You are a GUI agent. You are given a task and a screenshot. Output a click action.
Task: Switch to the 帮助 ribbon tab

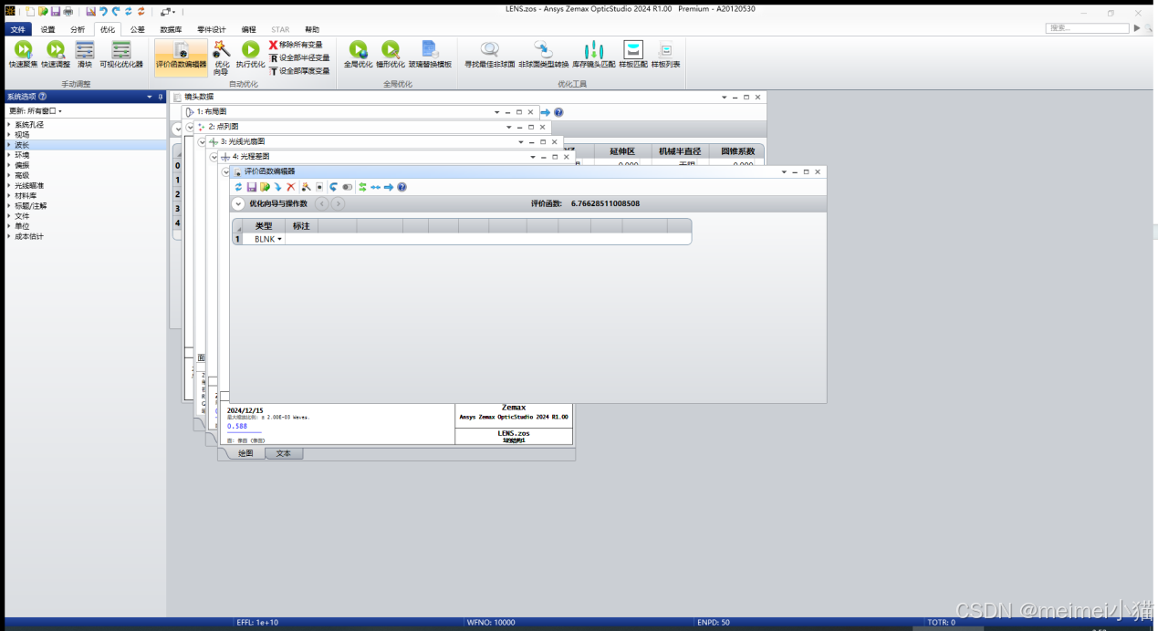312,30
